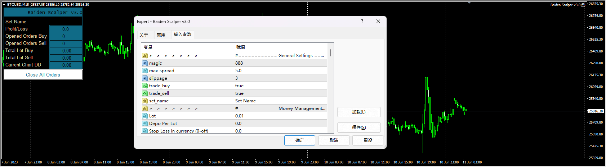Click the 保存(S) save button
Viewport: 606px width, 167px height.
[x=359, y=127]
